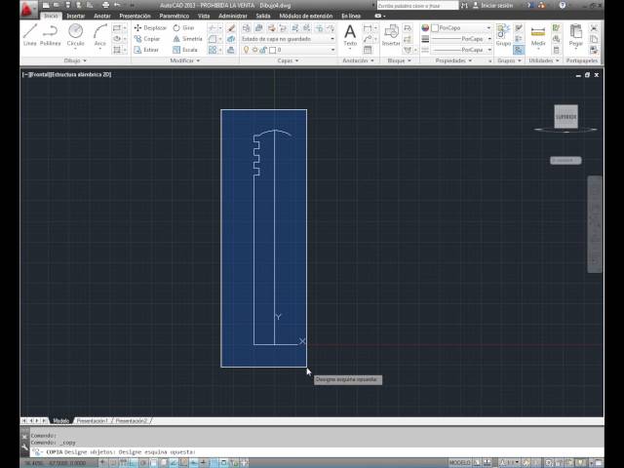
Task: Open the Salida ribbon tab
Action: [x=263, y=16]
